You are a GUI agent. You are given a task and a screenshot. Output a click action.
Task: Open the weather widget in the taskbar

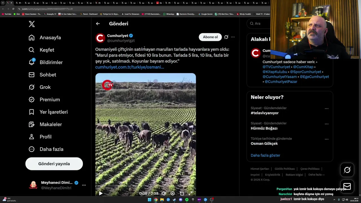pos(9,200)
